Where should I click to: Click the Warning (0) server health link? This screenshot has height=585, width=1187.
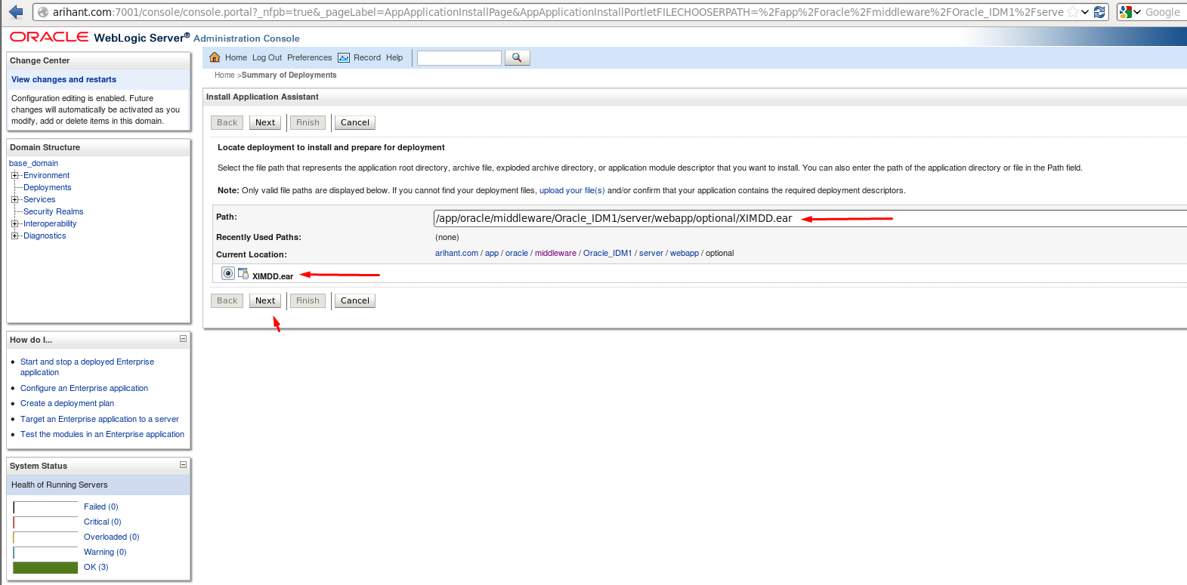[x=105, y=552]
